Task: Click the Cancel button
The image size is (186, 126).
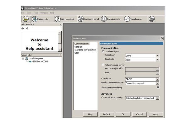Action: [x=139, y=114]
